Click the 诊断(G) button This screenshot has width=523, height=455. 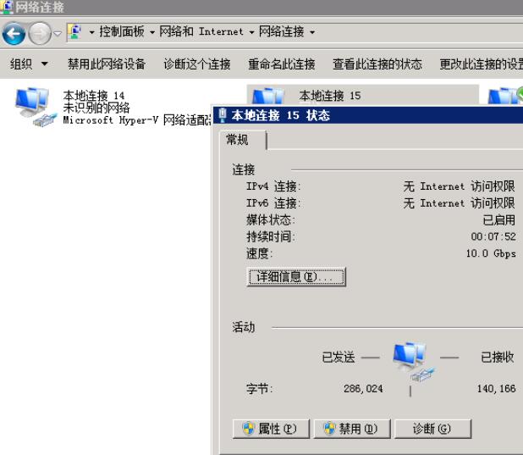pyautogui.click(x=432, y=428)
